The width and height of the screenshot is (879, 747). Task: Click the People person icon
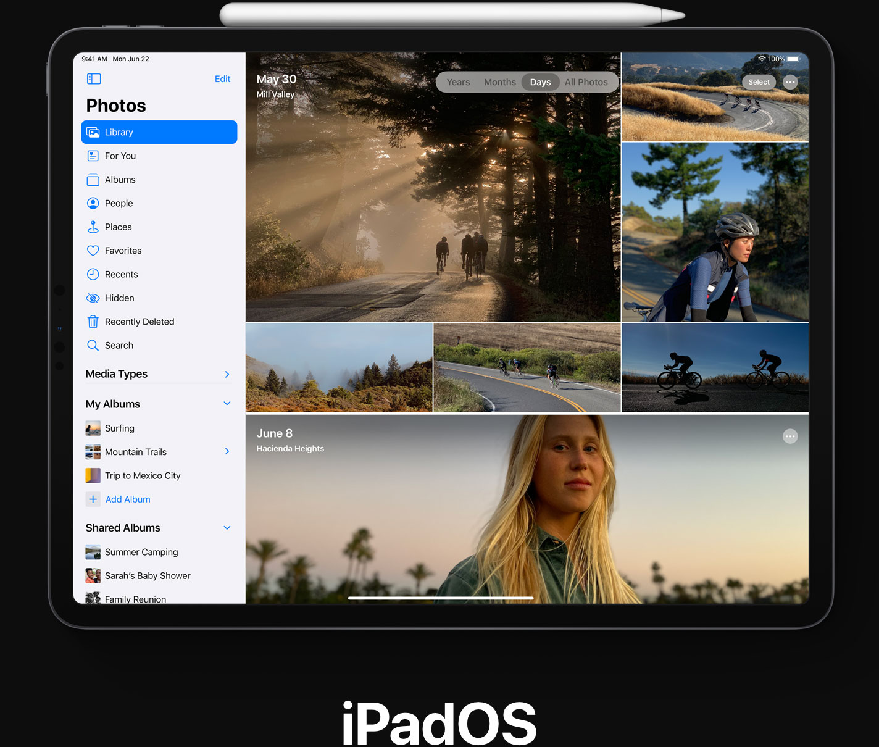(x=93, y=203)
